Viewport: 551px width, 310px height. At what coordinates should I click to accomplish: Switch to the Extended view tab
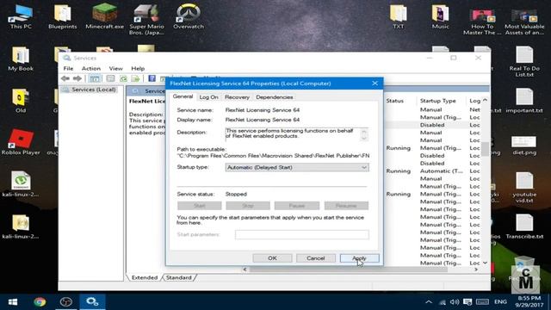pyautogui.click(x=144, y=277)
